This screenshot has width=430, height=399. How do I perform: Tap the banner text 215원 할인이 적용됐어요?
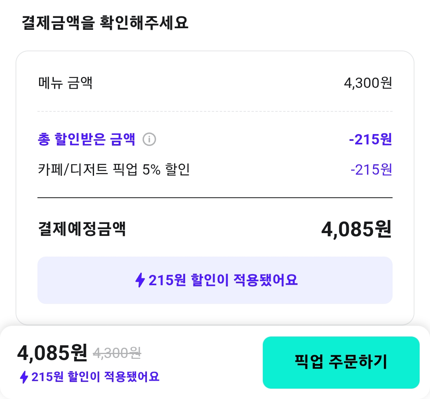click(x=223, y=280)
